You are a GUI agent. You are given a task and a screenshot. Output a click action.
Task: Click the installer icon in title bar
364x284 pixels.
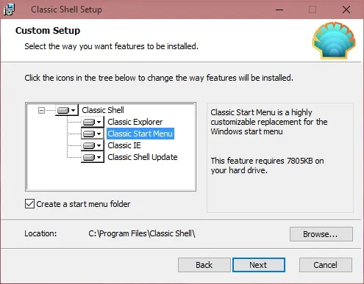tap(10, 10)
